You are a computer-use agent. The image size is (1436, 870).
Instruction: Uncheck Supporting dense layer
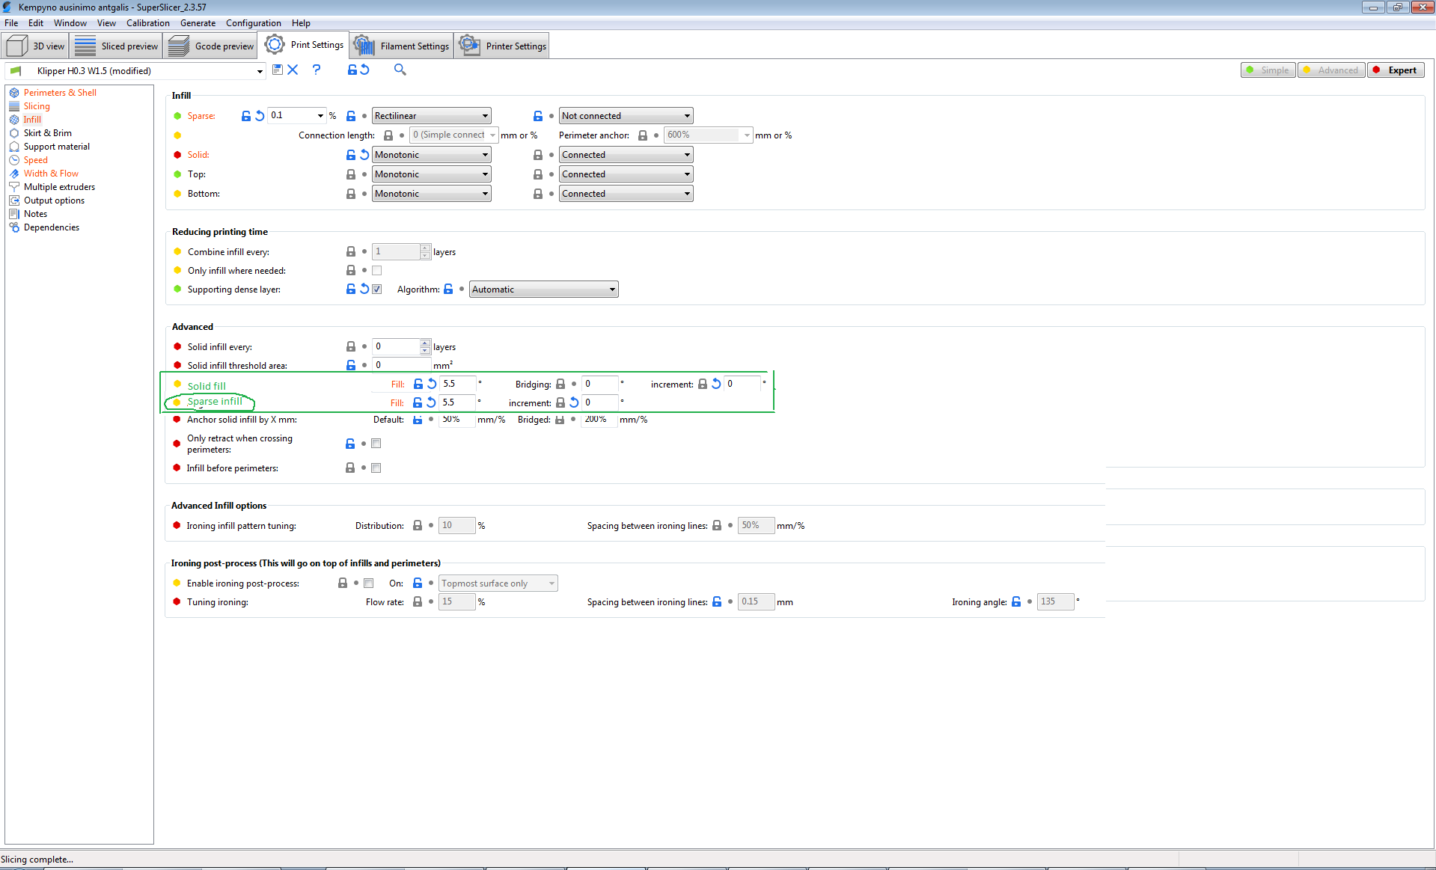[376, 289]
